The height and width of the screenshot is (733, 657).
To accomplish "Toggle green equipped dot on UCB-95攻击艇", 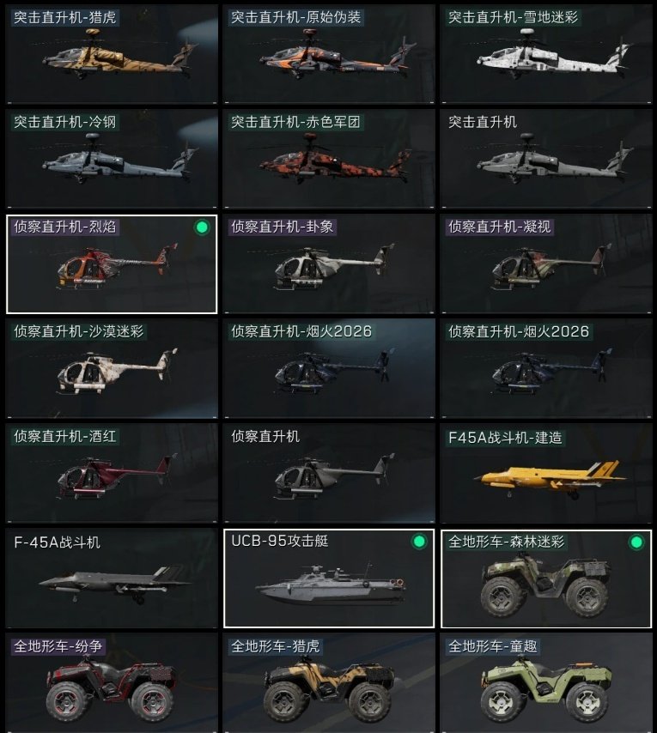I will click(419, 542).
